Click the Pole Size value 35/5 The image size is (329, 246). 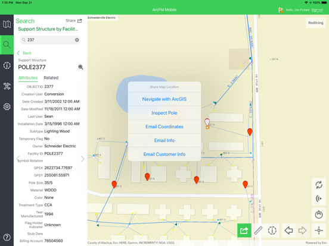(48, 182)
